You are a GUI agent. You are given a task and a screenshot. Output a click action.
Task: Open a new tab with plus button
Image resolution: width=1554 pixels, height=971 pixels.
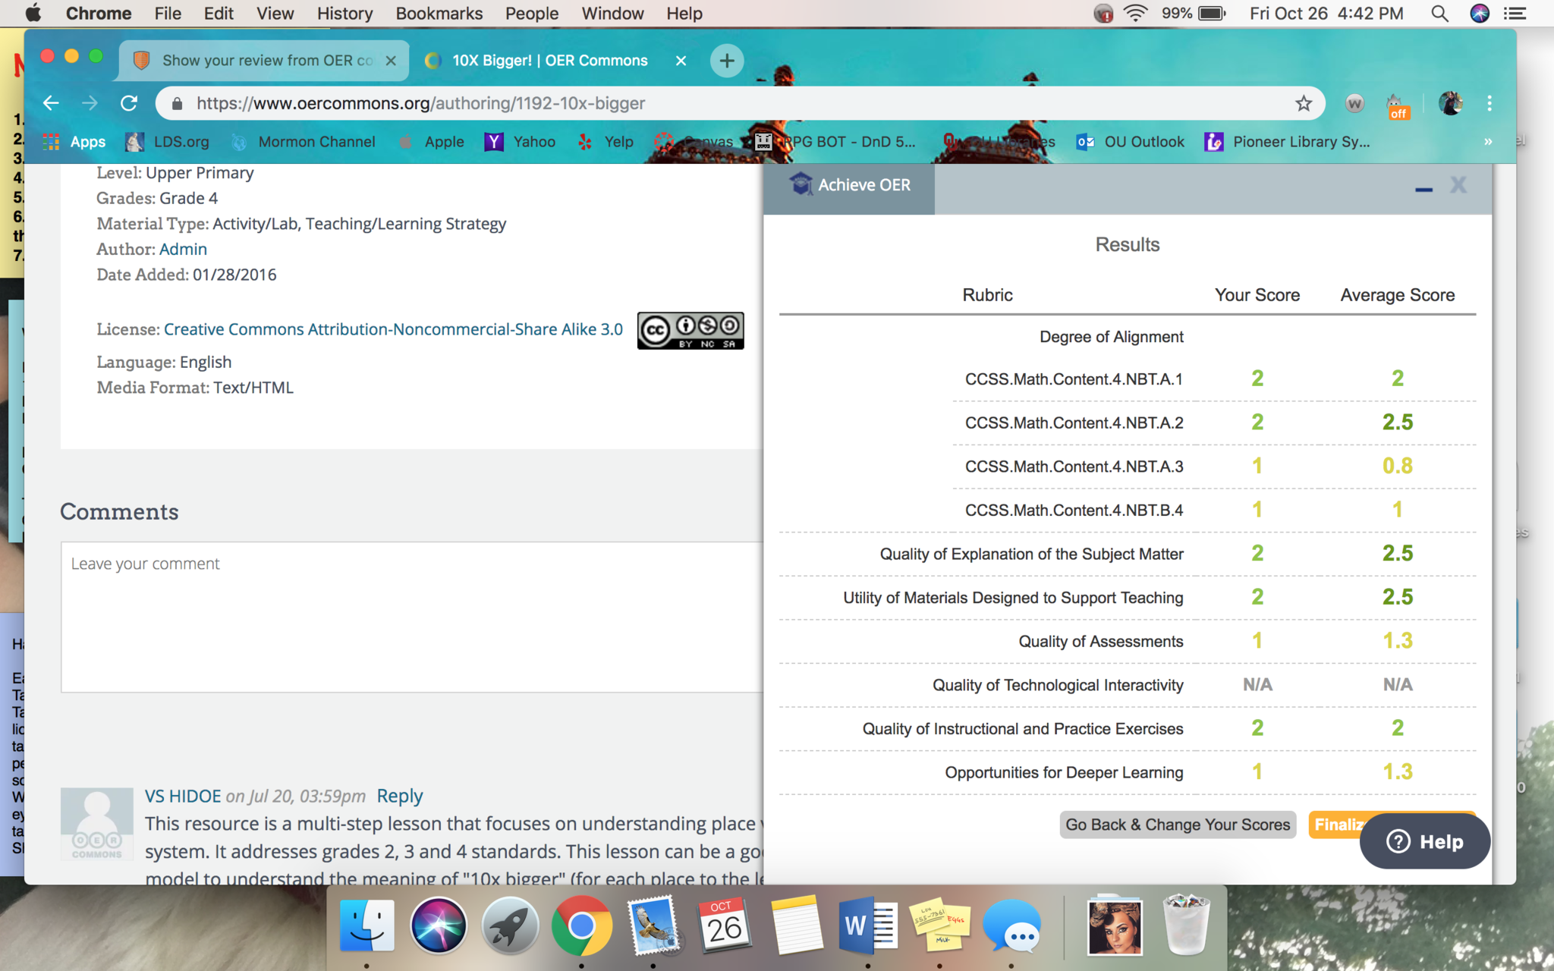726,61
